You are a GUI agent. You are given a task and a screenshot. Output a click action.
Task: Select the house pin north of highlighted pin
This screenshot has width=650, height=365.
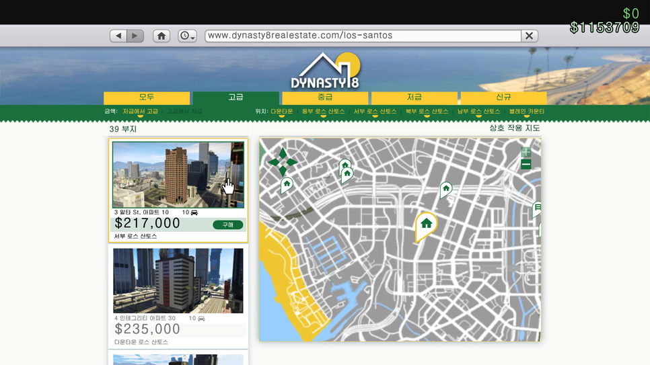tap(445, 190)
